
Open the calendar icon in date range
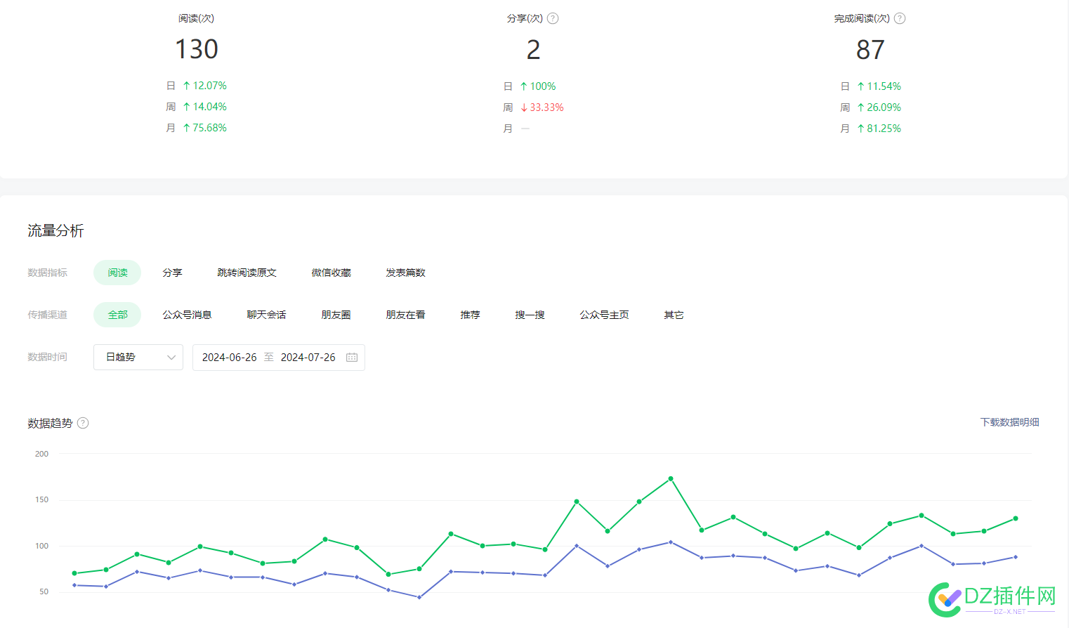click(352, 358)
